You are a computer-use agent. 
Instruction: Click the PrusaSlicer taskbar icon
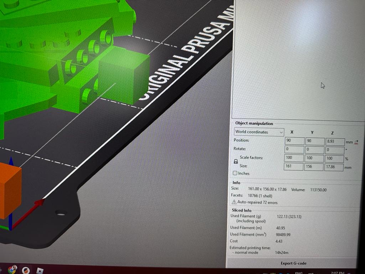pos(26,270)
